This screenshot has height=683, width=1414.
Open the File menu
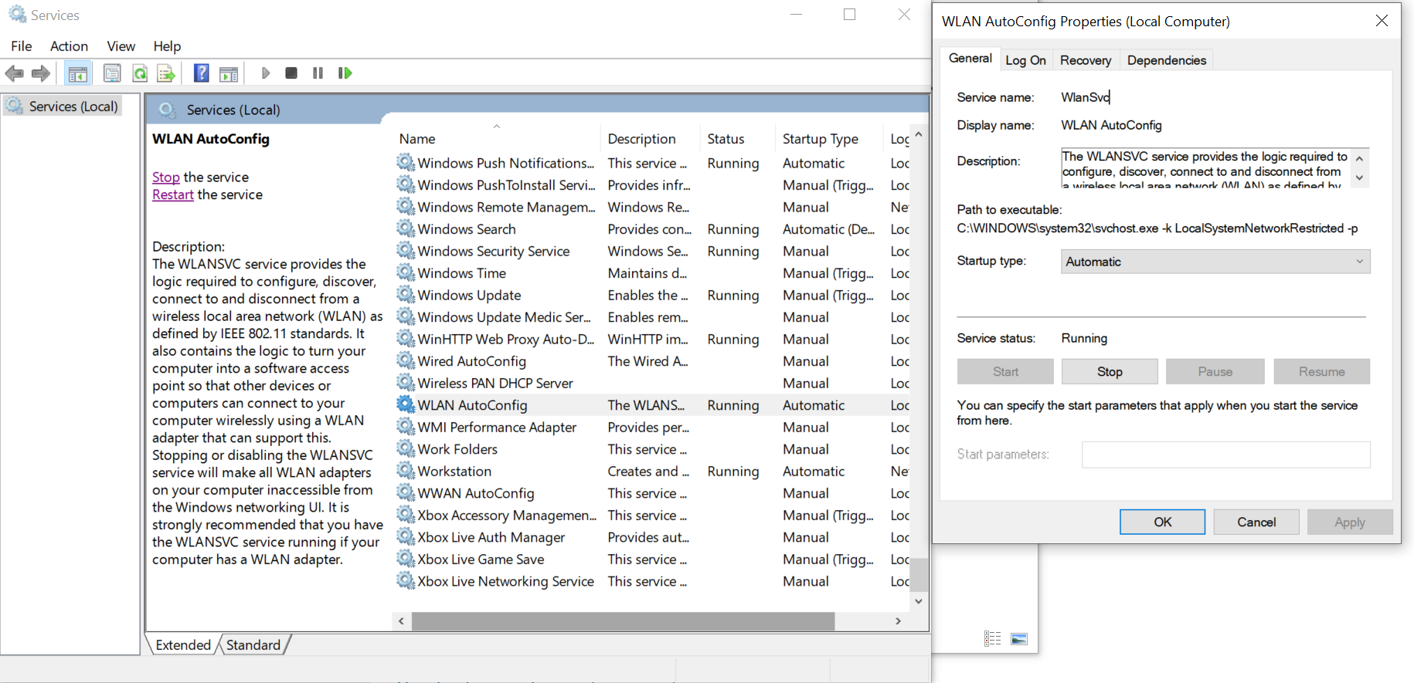pyautogui.click(x=22, y=46)
